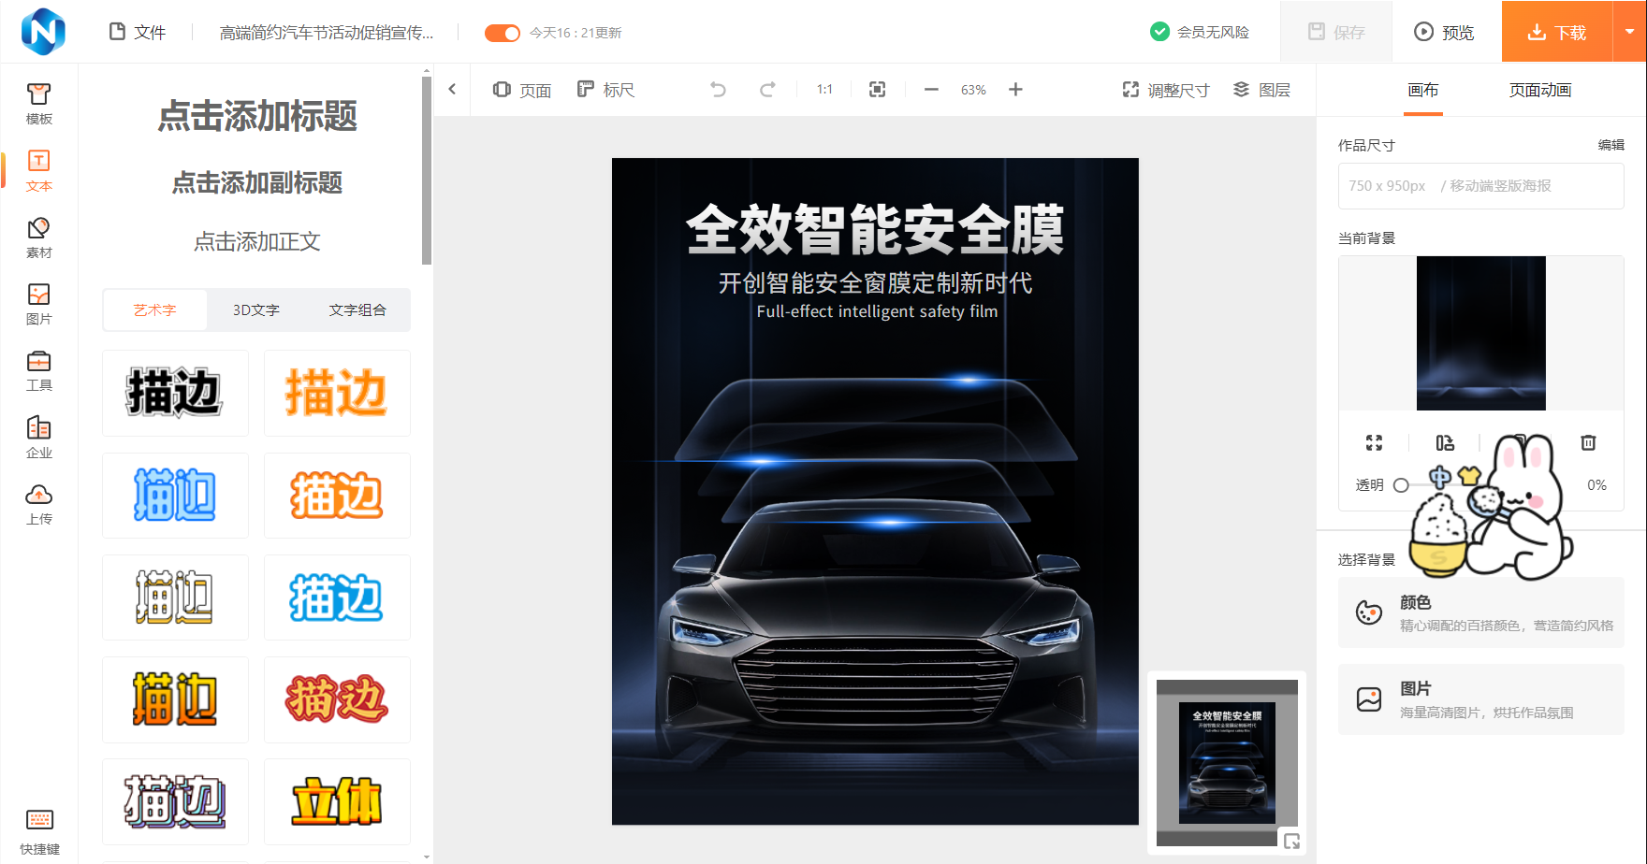
Task: Adjust the 透明 transparency slider handle
Action: (1401, 485)
